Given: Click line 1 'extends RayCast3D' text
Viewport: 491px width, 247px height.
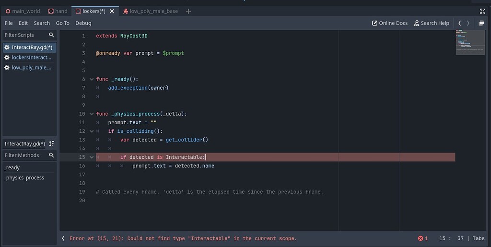Looking at the screenshot, I should coord(122,36).
